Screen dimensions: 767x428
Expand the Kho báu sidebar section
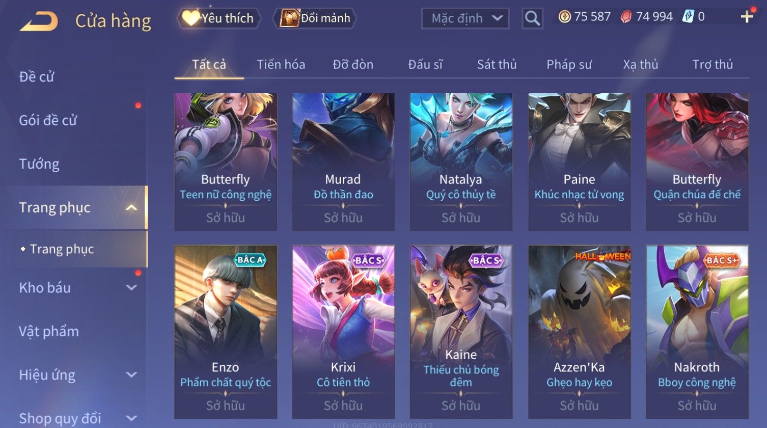click(x=131, y=288)
